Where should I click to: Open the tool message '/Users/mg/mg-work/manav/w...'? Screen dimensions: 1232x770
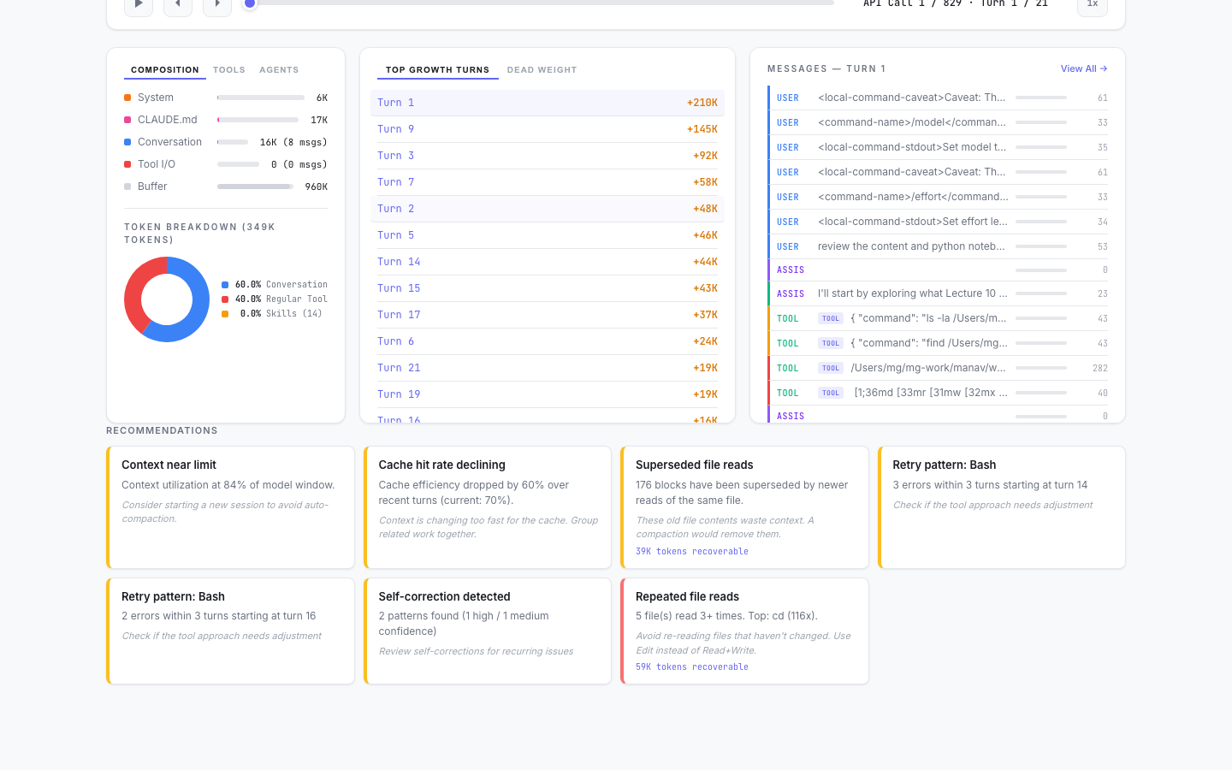pos(939,368)
